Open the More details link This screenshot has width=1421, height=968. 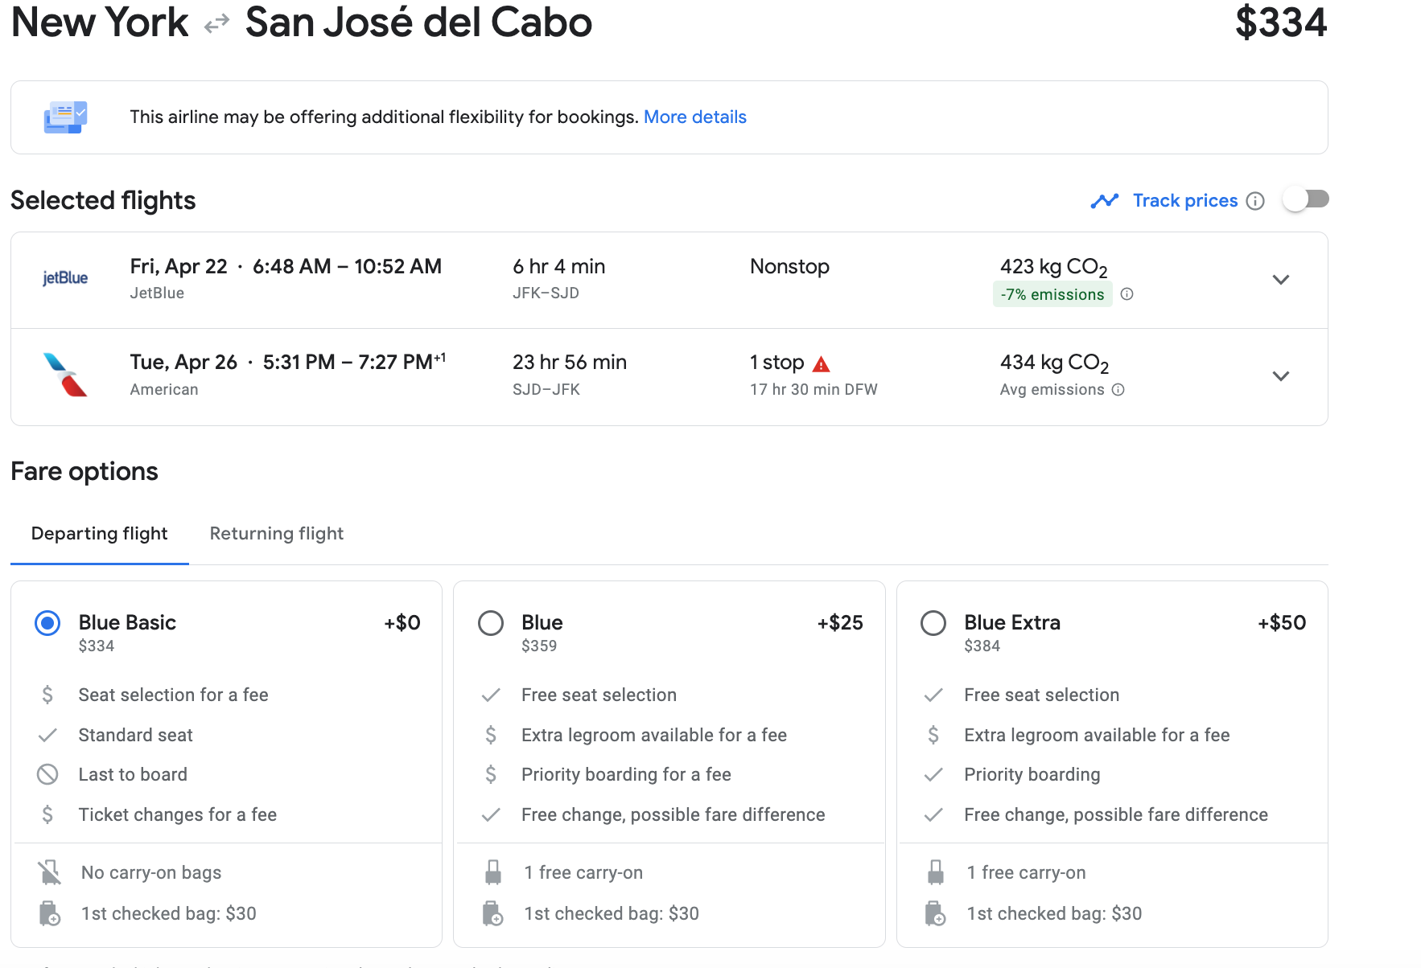[x=694, y=117]
